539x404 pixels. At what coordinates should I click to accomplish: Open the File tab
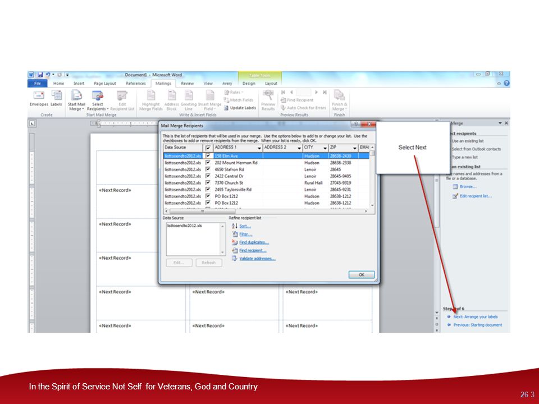pyautogui.click(x=38, y=84)
